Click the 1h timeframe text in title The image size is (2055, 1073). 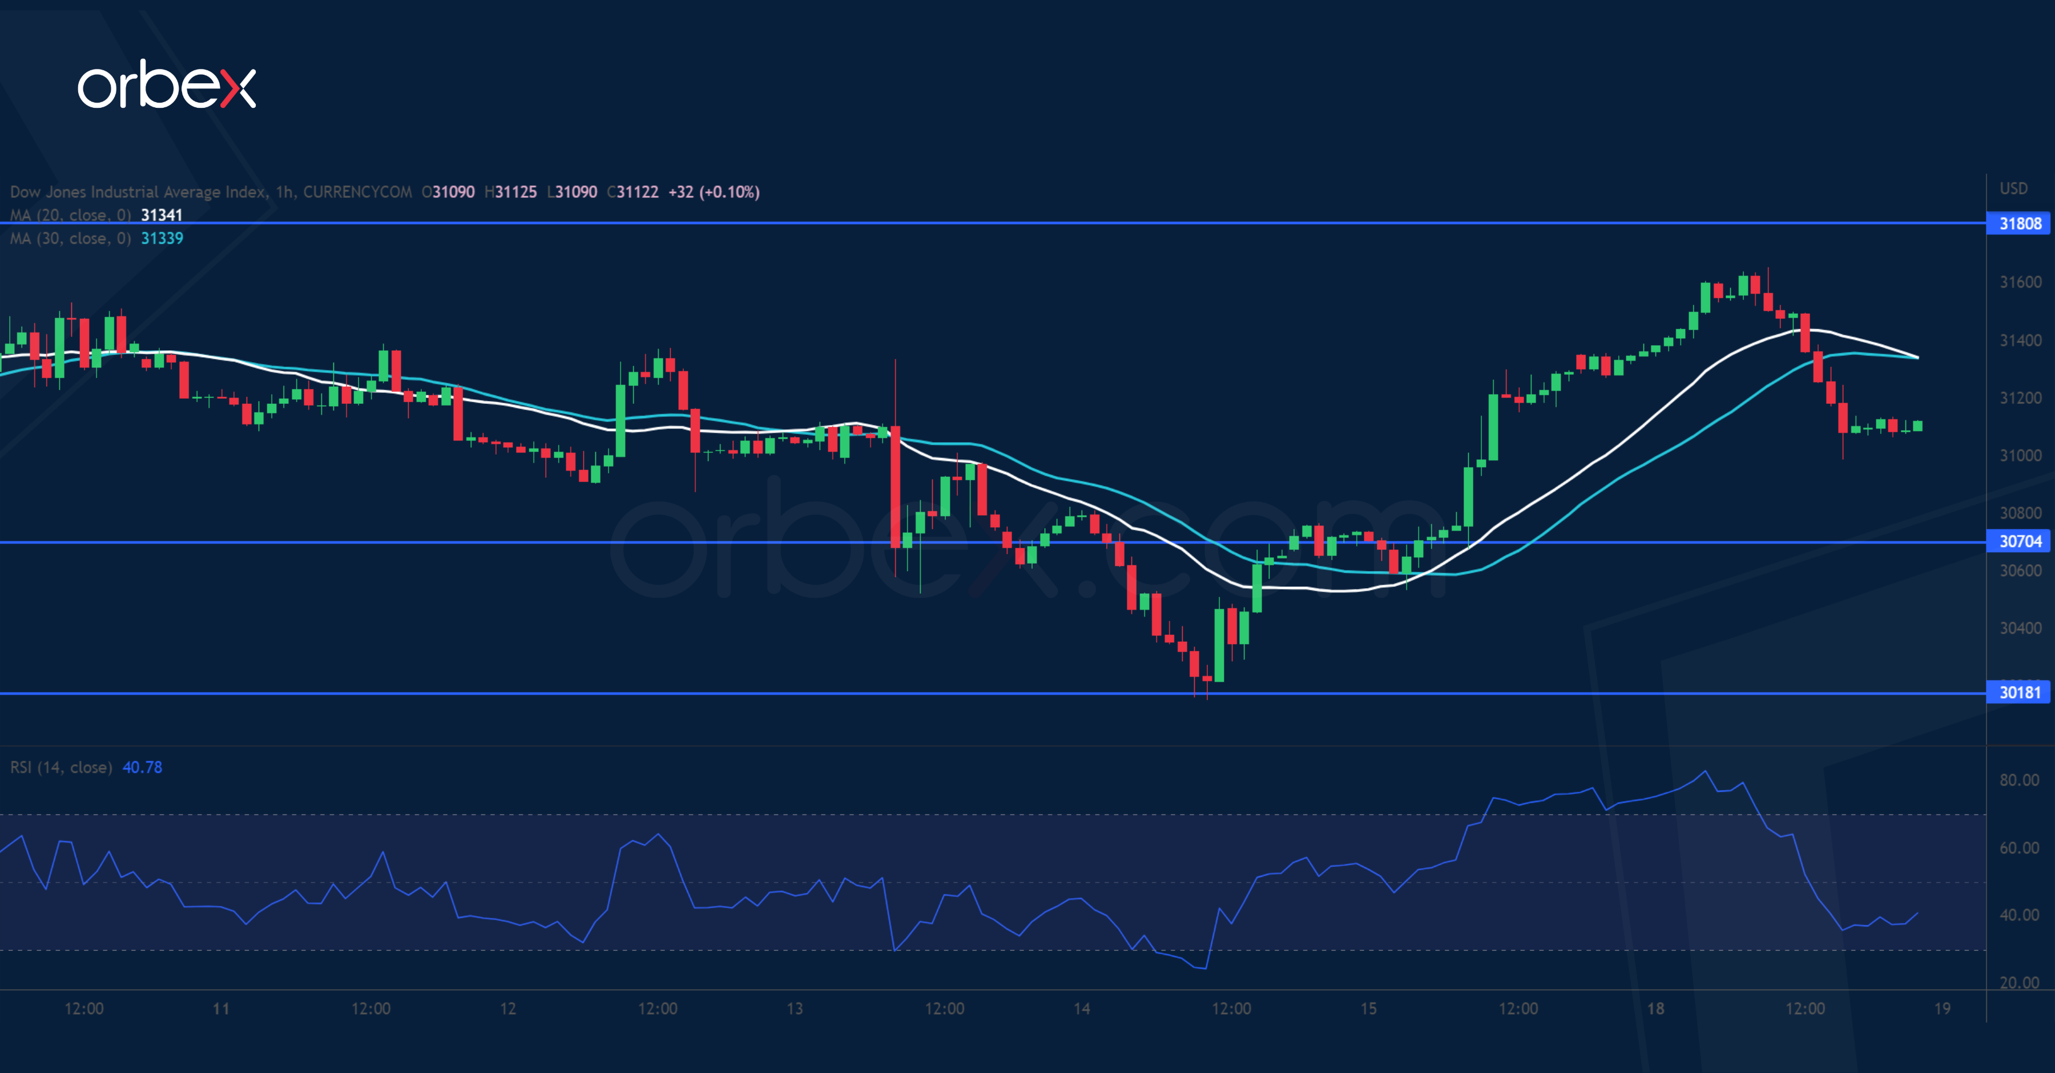click(x=285, y=192)
